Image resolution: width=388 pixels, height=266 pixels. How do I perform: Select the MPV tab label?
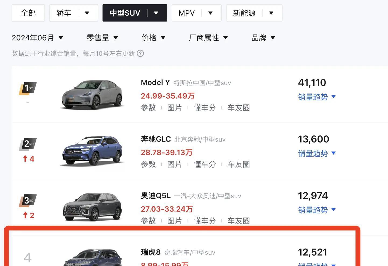click(186, 13)
